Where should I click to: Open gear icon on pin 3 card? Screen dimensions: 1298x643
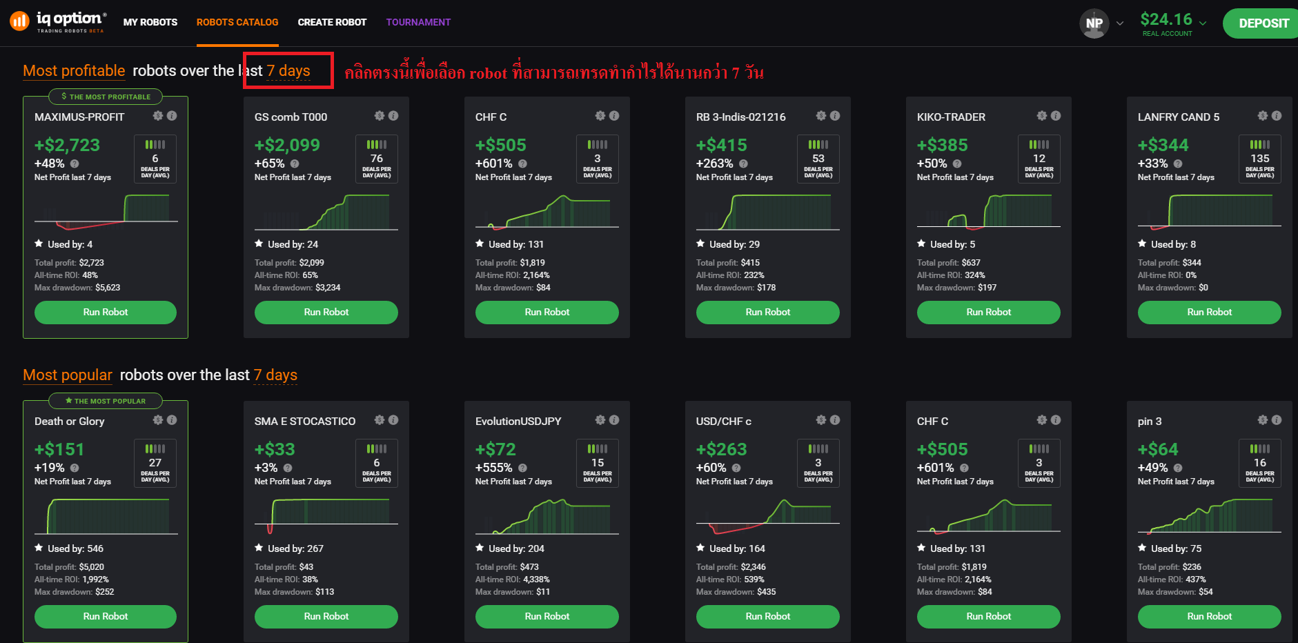[x=1263, y=420]
